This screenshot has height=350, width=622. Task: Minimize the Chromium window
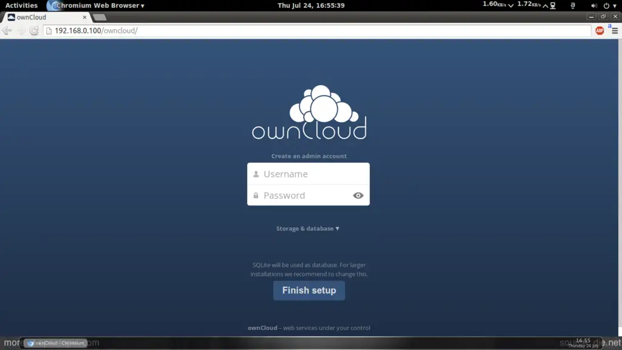(591, 16)
